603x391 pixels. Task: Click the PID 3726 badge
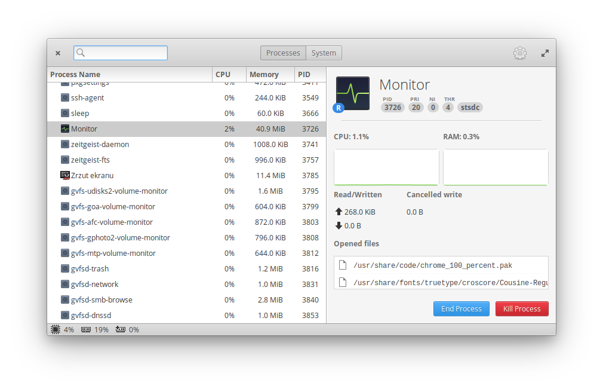click(x=393, y=108)
